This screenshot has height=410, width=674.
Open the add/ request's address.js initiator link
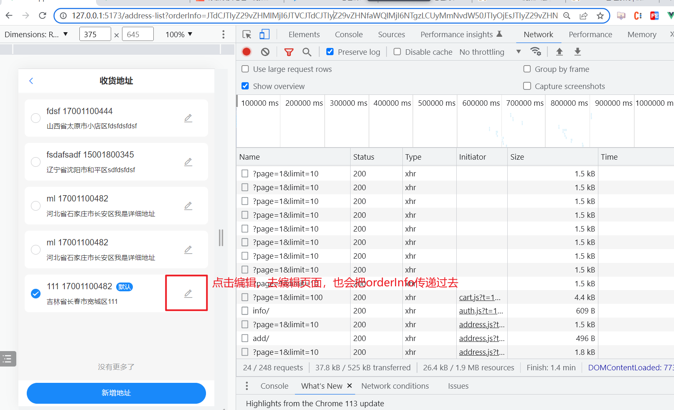482,338
